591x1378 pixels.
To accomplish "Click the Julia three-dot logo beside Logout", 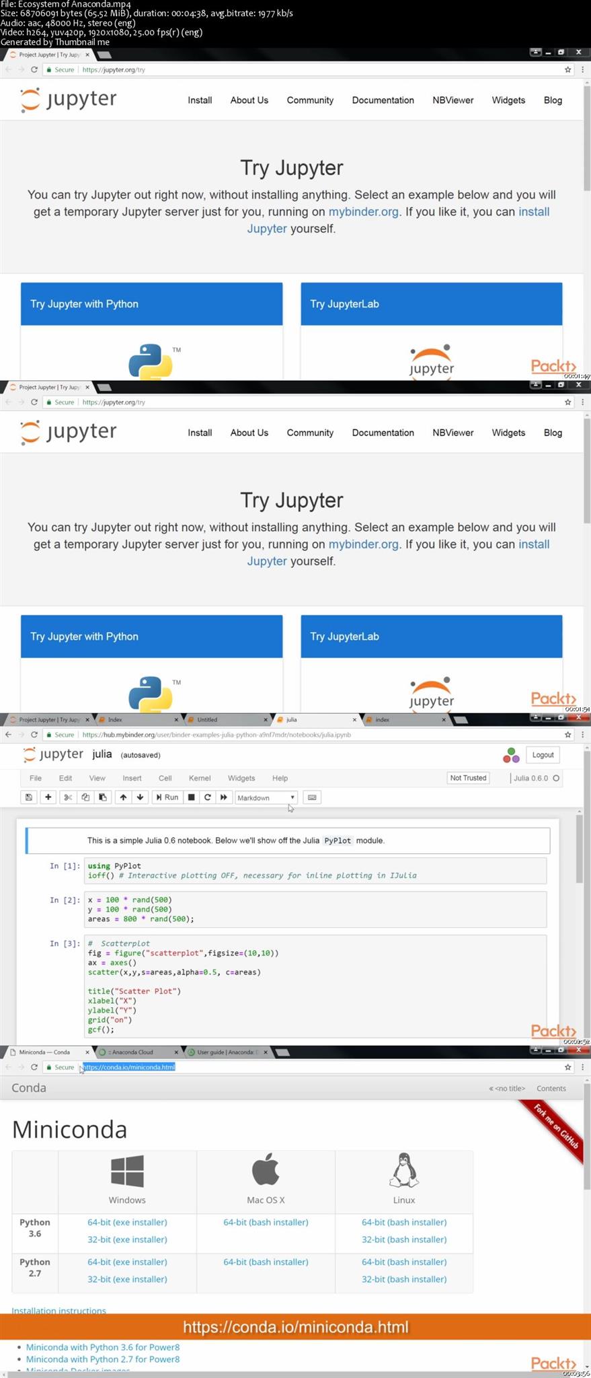I will coord(511,755).
